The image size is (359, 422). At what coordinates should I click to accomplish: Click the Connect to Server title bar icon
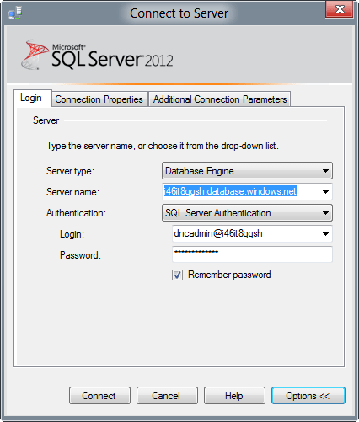pyautogui.click(x=15, y=13)
